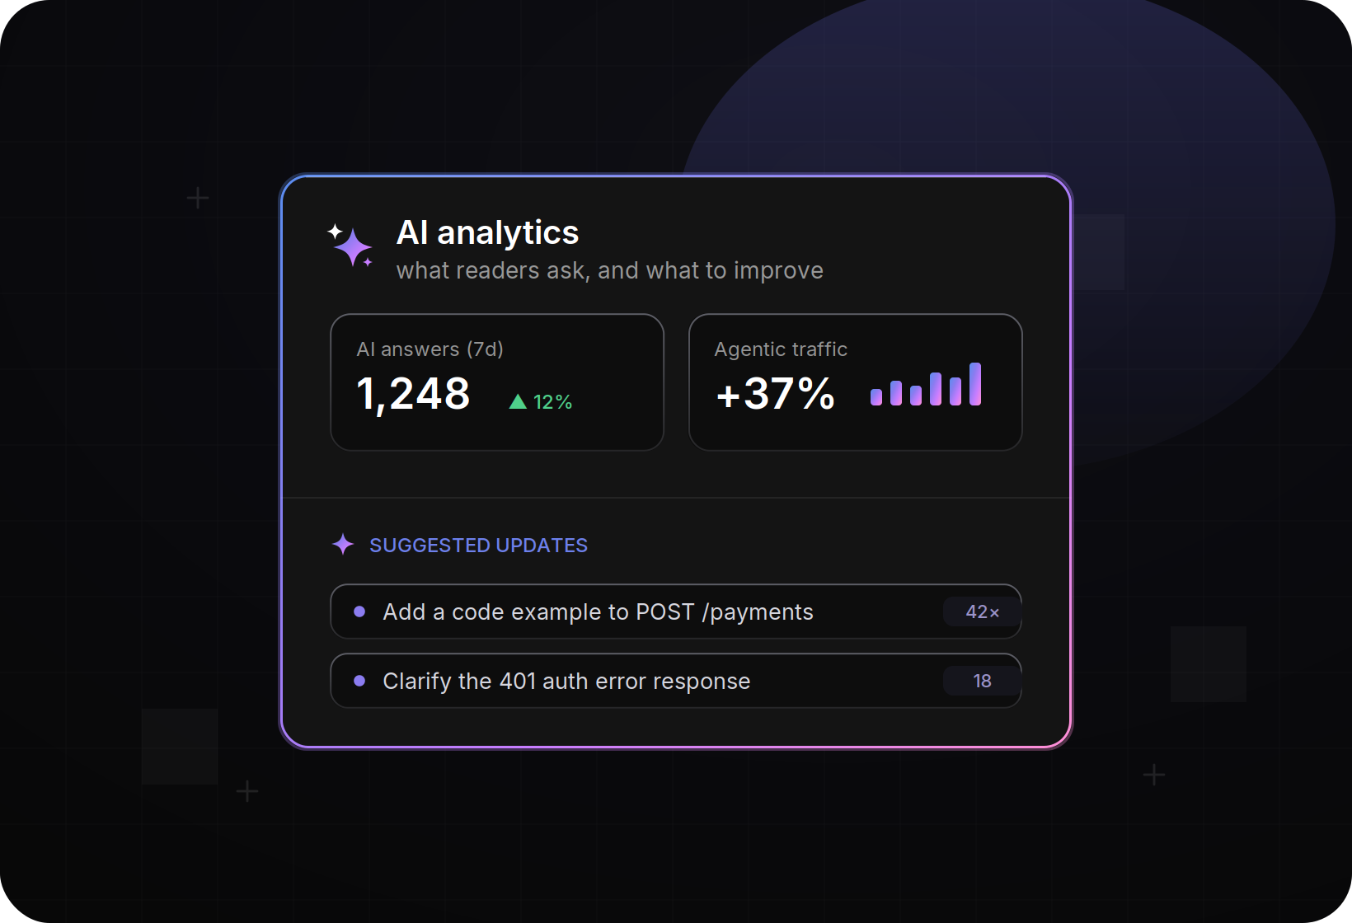Click the green up-triangle trend icon
This screenshot has width=1352, height=923.
point(518,401)
